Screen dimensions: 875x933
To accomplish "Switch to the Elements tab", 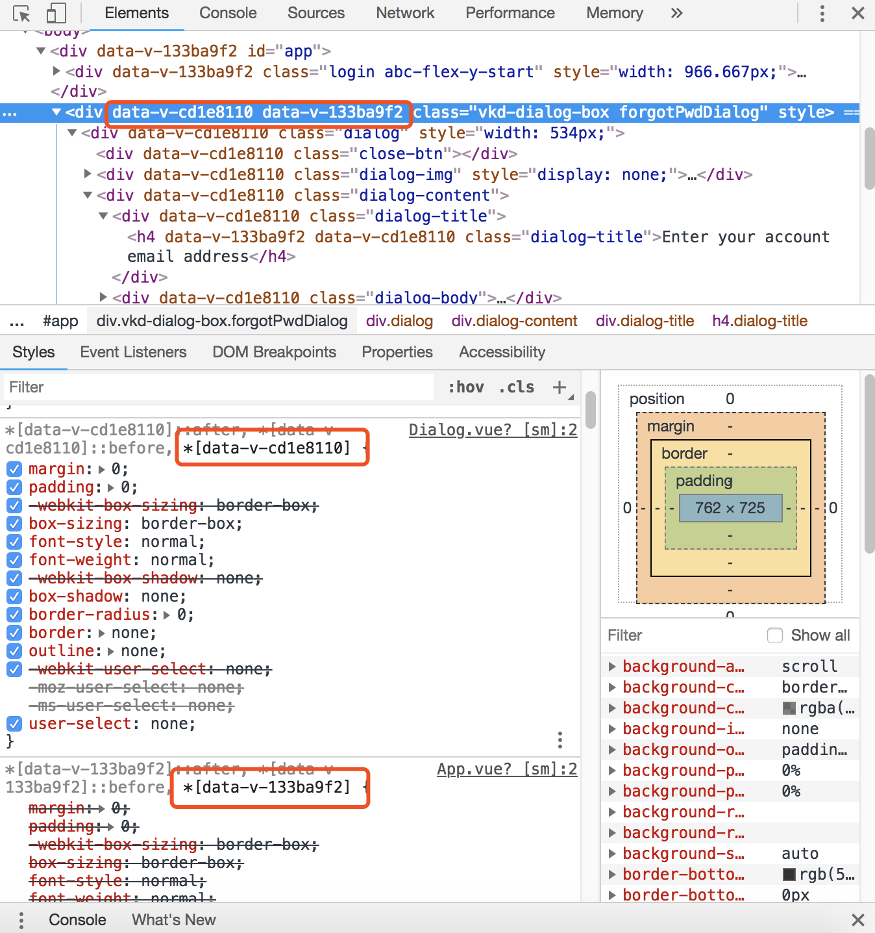I will click(136, 13).
